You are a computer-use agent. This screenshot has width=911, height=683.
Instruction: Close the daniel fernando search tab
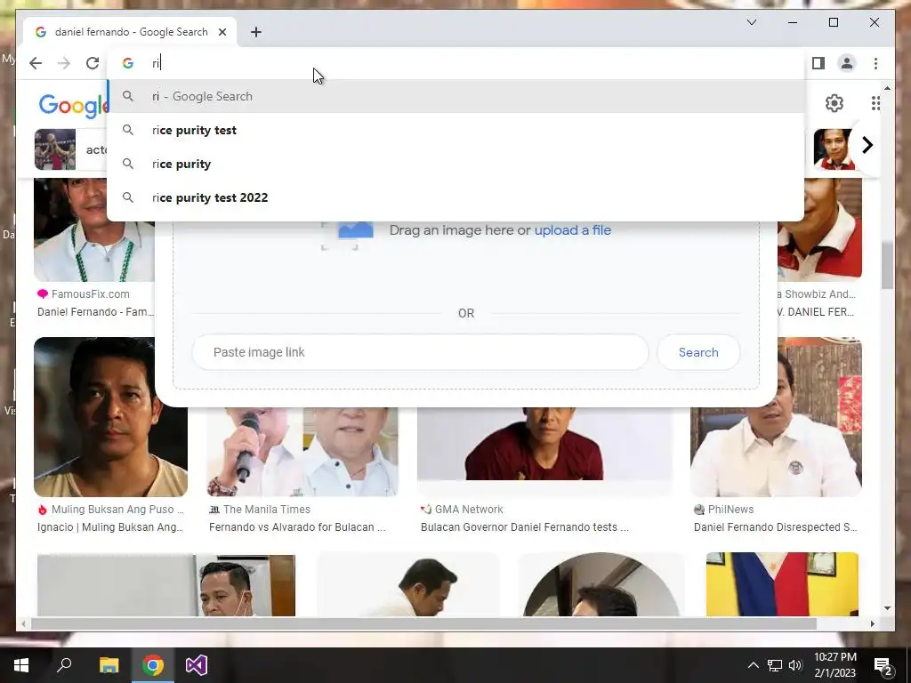click(222, 32)
